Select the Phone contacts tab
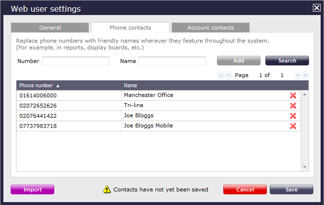The image size is (324, 205). (x=130, y=28)
